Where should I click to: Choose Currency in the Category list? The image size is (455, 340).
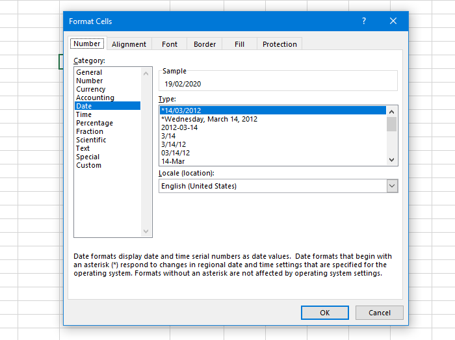click(90, 89)
